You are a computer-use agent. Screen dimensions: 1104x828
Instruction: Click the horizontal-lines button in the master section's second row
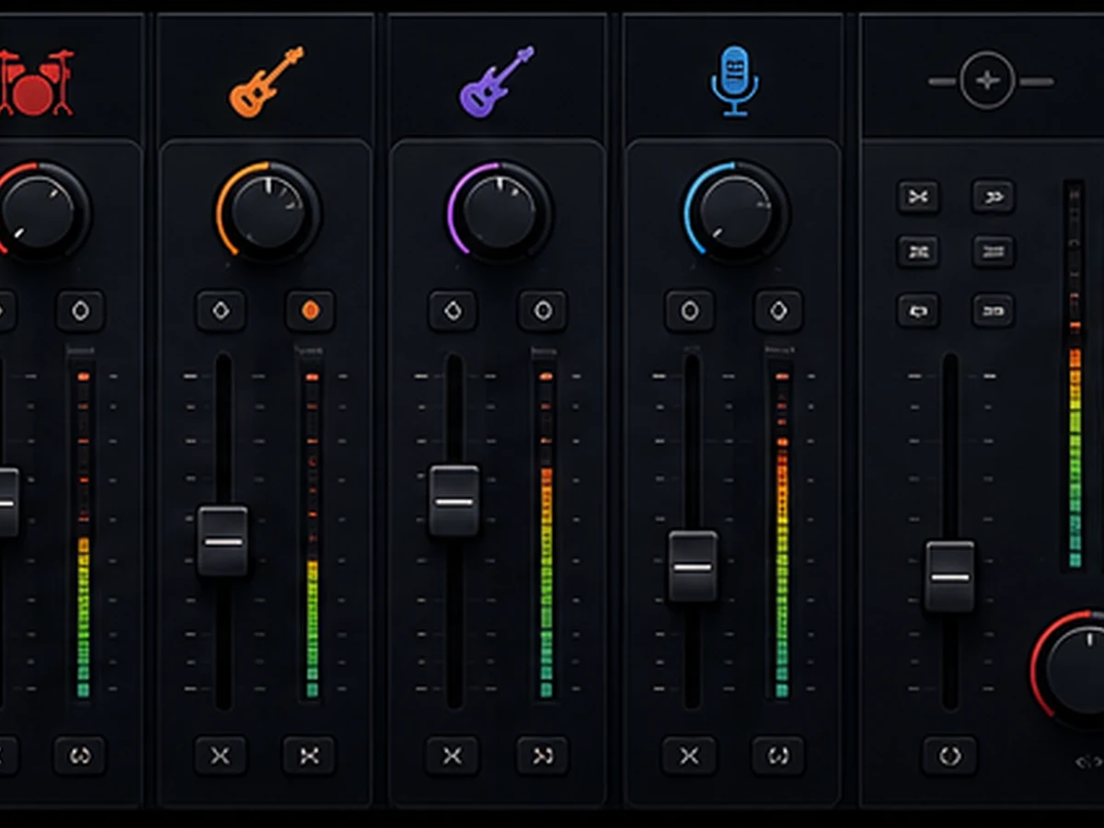[994, 250]
